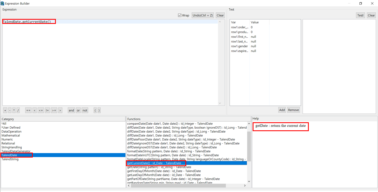Clear the Expression editor text
Viewport: 378px width, 192px height.
click(x=220, y=15)
